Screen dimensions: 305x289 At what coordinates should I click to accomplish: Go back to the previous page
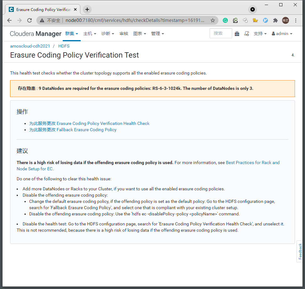[9, 20]
